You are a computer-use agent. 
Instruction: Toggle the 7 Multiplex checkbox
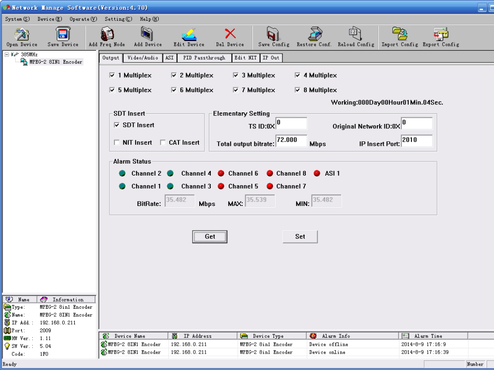(235, 90)
